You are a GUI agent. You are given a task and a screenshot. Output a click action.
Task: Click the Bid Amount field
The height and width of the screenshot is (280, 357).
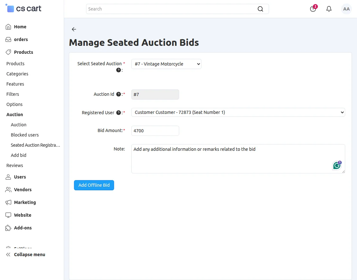tap(155, 131)
